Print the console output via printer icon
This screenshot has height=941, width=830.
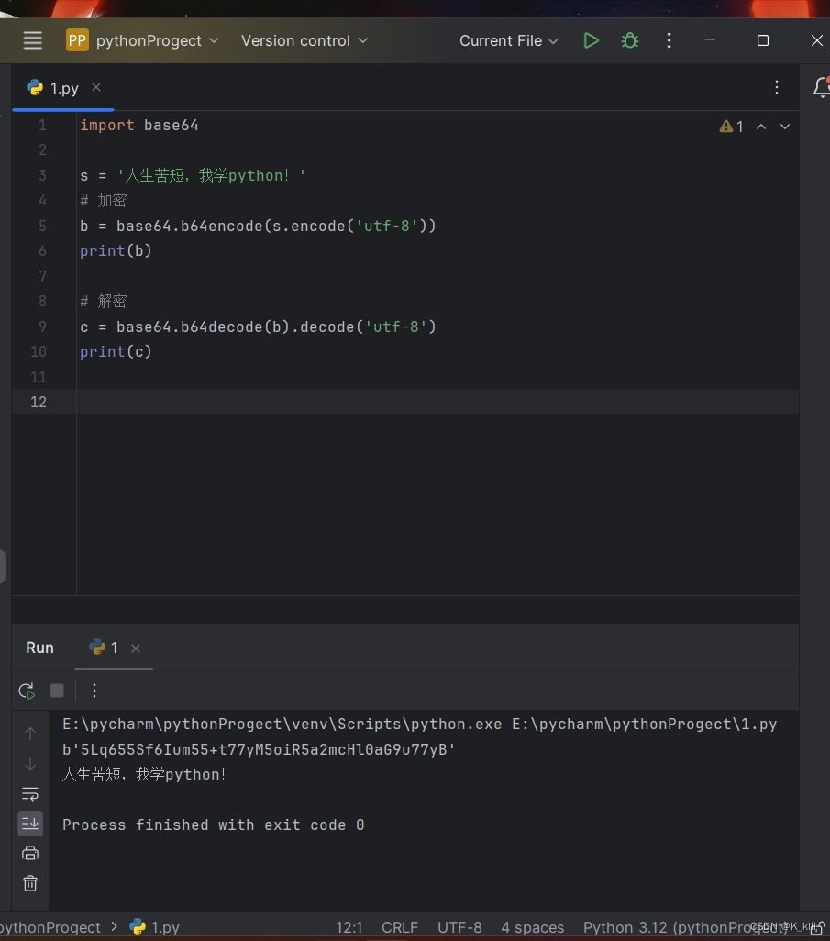coord(30,853)
